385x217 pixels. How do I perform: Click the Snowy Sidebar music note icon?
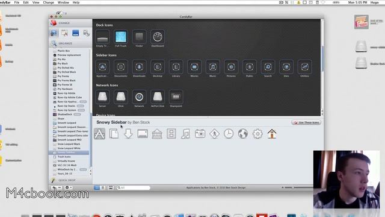pos(186,134)
